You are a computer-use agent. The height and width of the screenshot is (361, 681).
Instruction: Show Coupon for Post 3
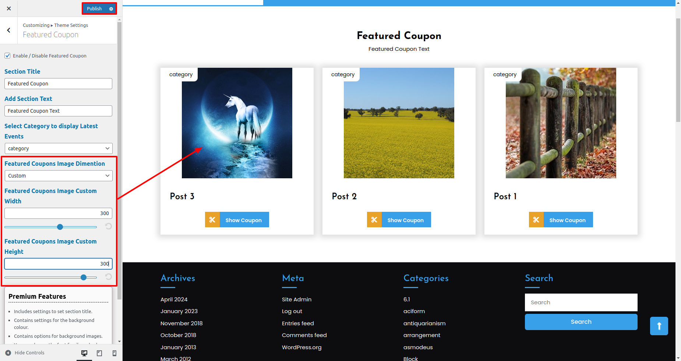pyautogui.click(x=244, y=220)
